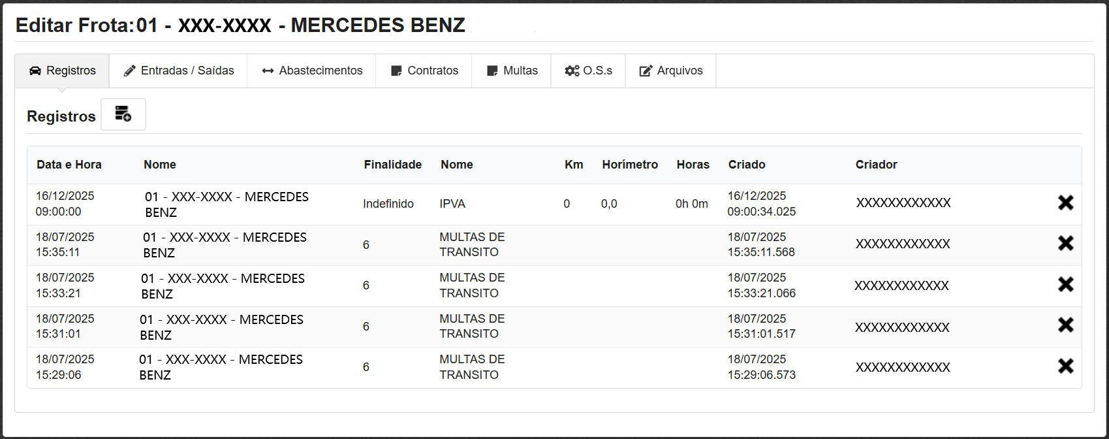Delete the MULTAS DE TRANSITO record from 15:33:21
1109x439 pixels.
pyautogui.click(x=1065, y=284)
